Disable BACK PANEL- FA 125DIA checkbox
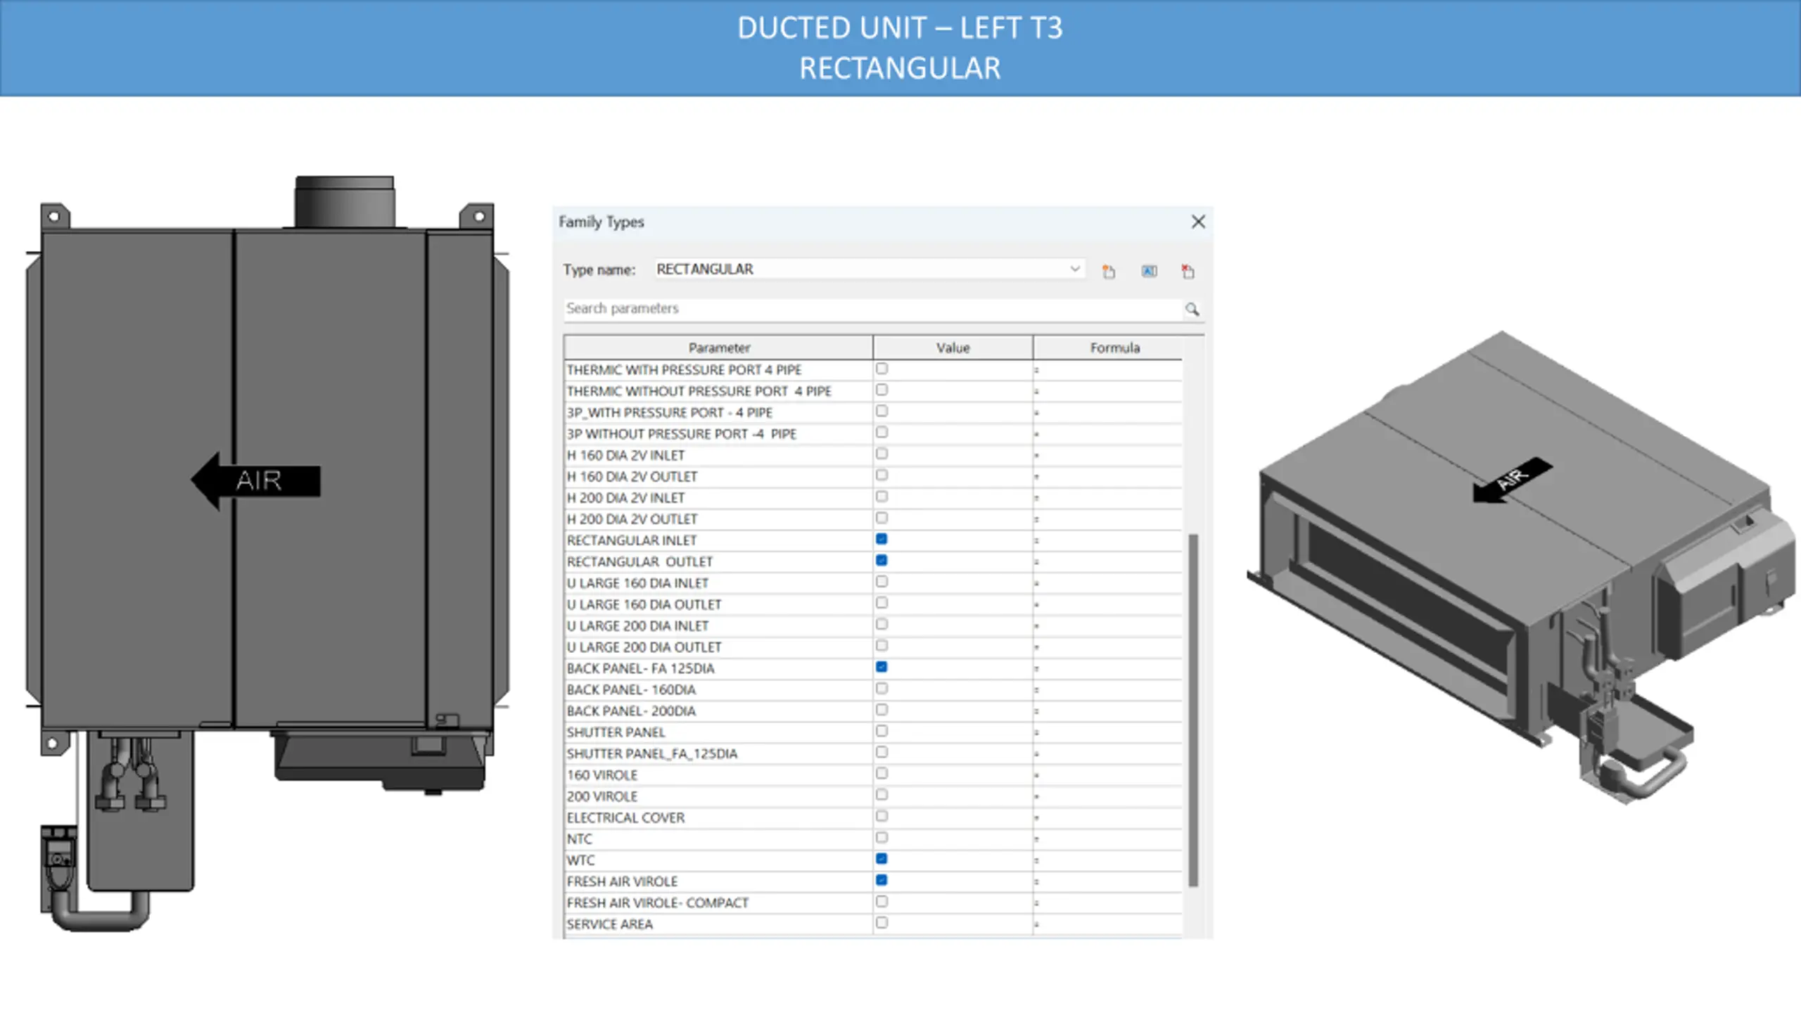 (x=882, y=667)
